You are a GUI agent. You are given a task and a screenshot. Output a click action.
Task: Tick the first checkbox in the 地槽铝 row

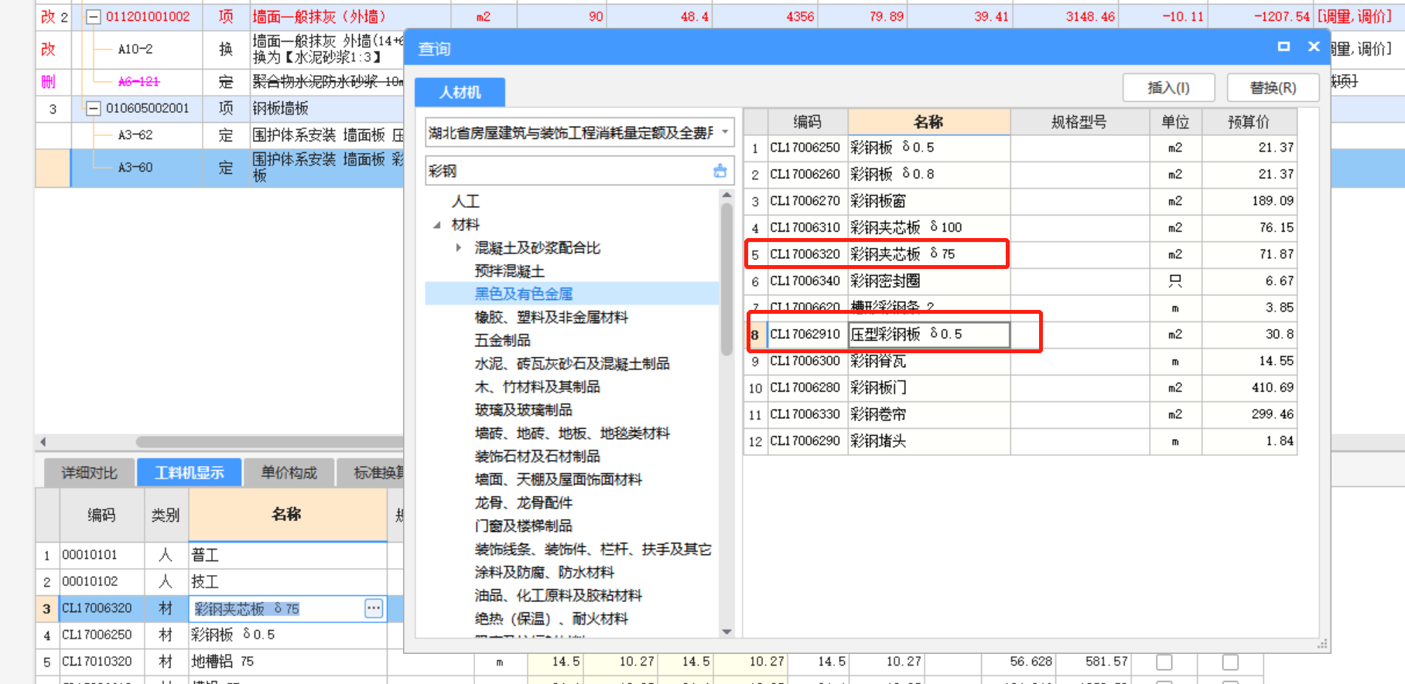tap(1164, 662)
